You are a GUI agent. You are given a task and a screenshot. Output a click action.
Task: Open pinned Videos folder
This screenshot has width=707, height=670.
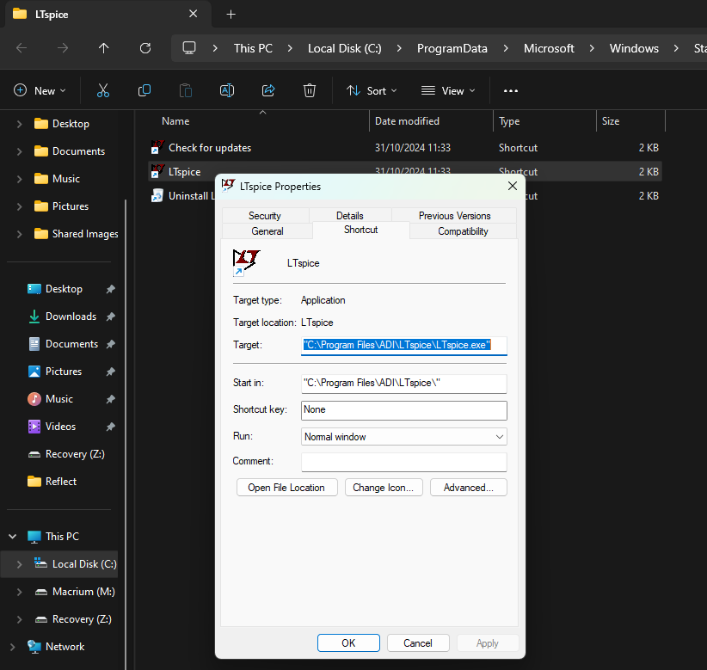(60, 426)
